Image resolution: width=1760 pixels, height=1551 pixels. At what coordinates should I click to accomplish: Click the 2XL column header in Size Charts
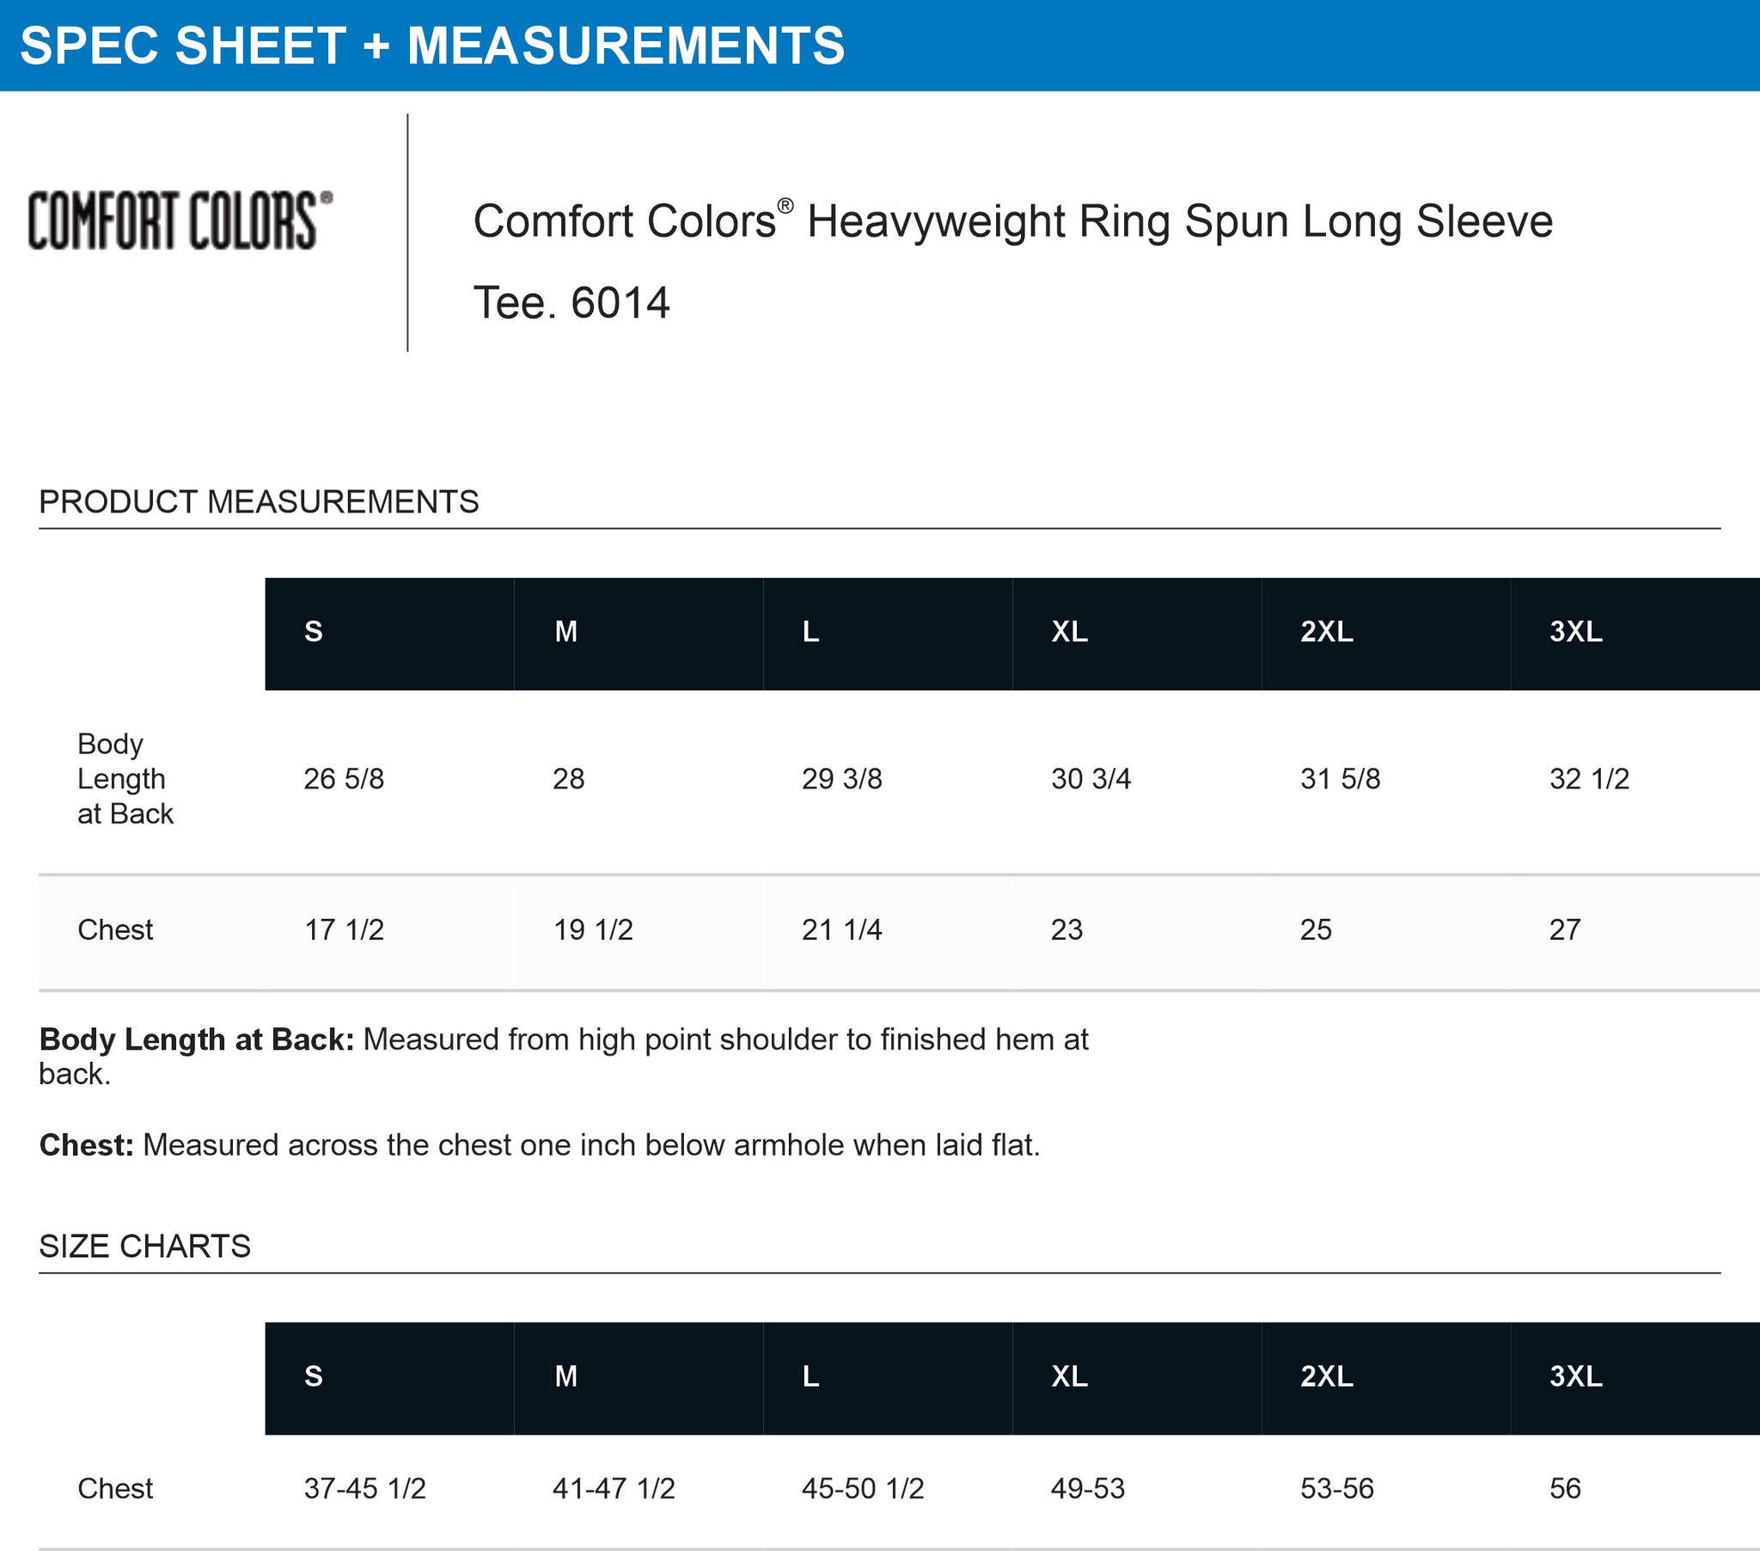pos(1326,1376)
